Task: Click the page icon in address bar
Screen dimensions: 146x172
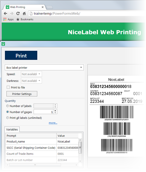Action: pos(31,14)
